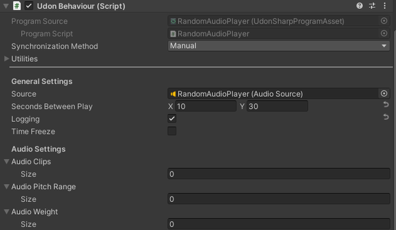
Task: Open the Synchronization Method dropdown
Action: coord(278,46)
